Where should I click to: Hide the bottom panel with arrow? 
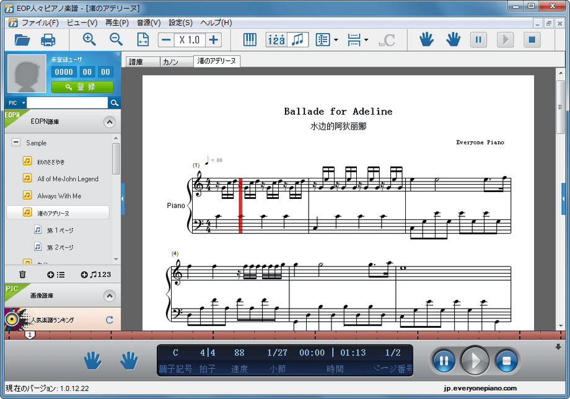(x=558, y=347)
